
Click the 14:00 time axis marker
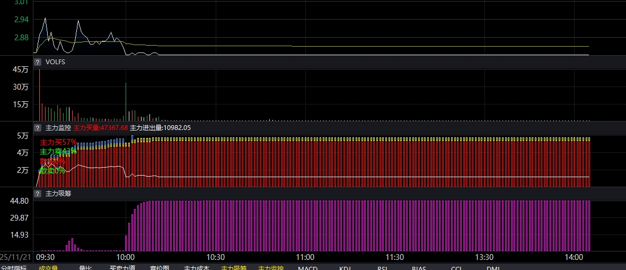tap(574, 258)
